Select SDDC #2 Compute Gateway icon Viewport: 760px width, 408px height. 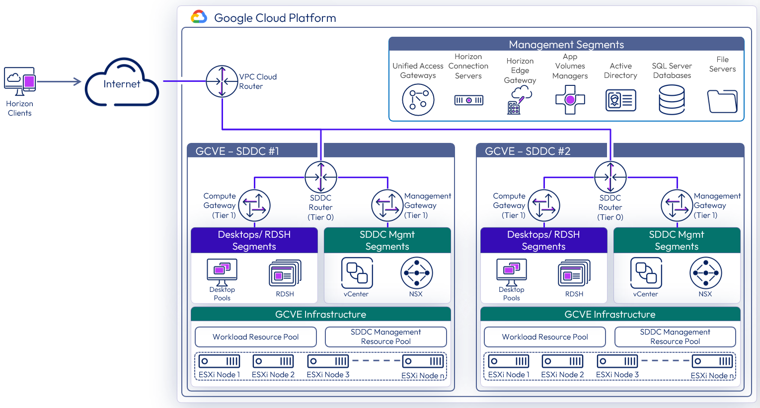[544, 205]
